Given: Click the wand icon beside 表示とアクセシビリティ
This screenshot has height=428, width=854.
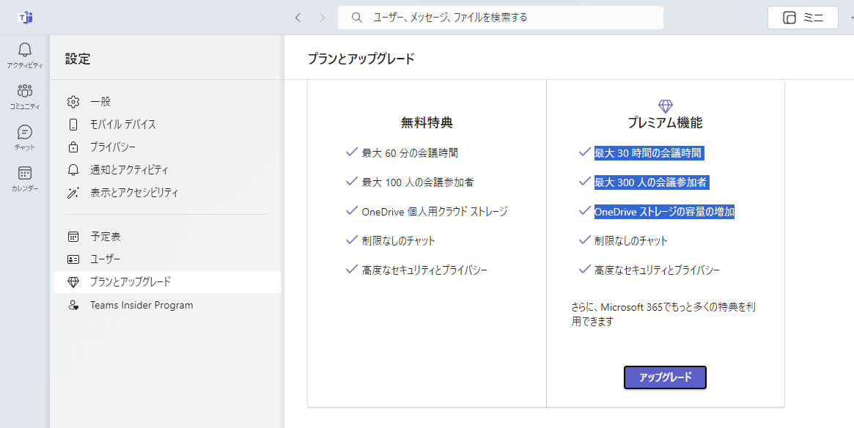Looking at the screenshot, I should 73,192.
